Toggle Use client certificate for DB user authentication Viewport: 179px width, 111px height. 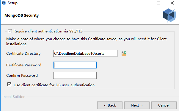coord(9,85)
